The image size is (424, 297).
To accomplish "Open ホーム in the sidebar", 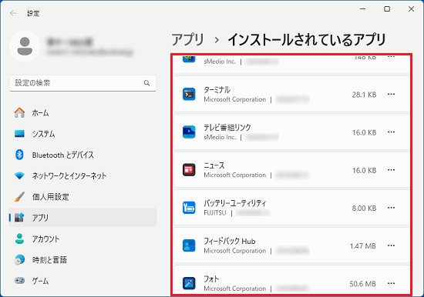I will click(82, 113).
